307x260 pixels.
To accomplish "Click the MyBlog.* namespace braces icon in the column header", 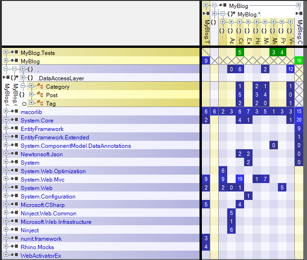I will [231, 14].
